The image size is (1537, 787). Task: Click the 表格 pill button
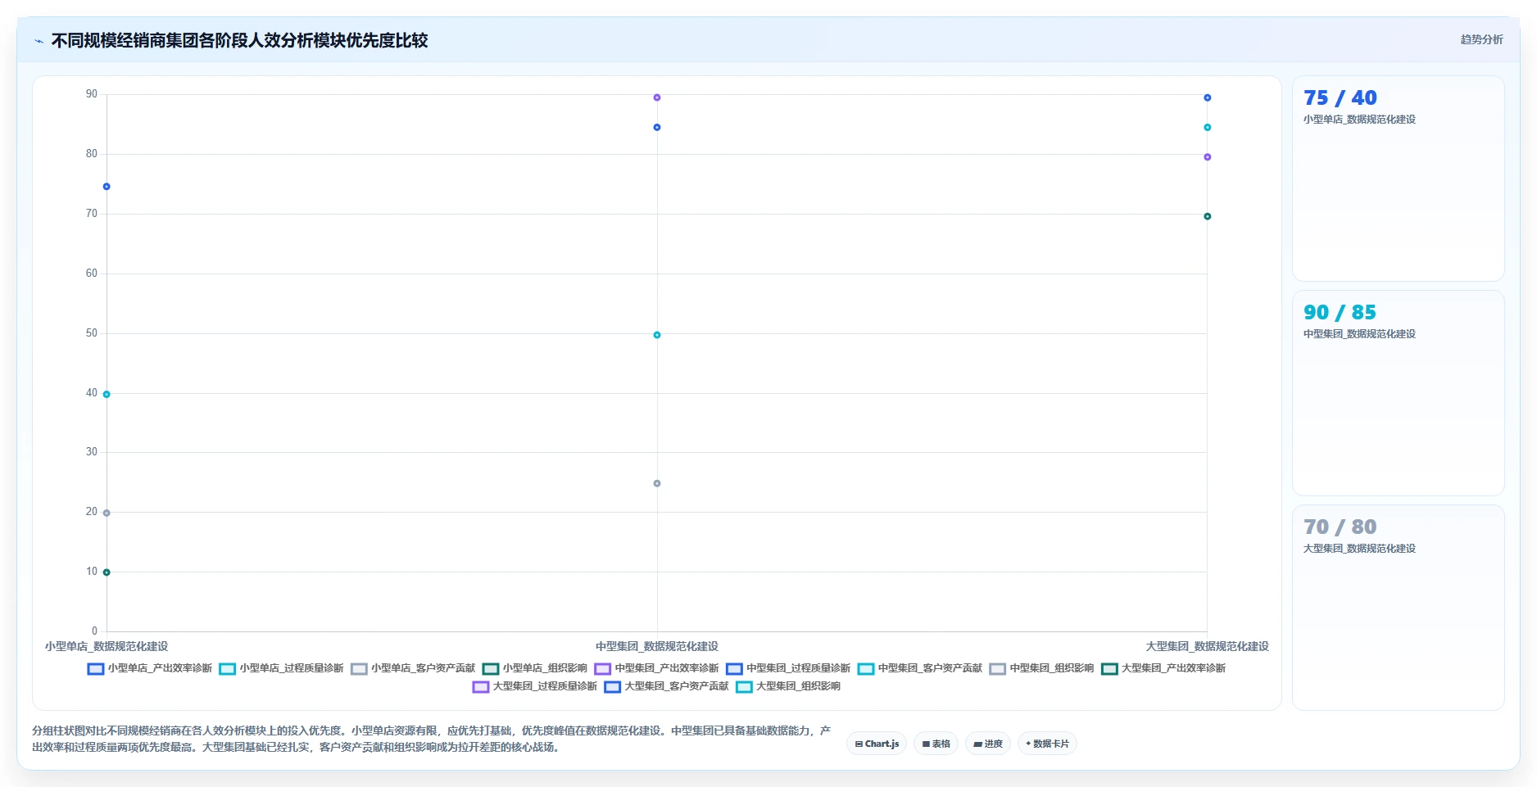(x=936, y=744)
